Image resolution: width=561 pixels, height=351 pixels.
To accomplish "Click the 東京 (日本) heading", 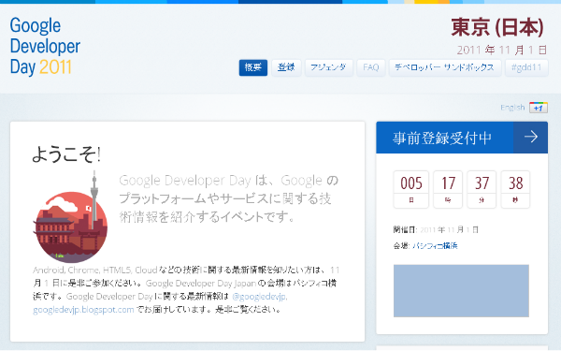I will coord(497,27).
